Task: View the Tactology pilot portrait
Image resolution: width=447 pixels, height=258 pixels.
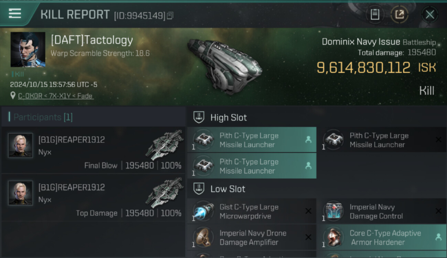Action: [28, 50]
